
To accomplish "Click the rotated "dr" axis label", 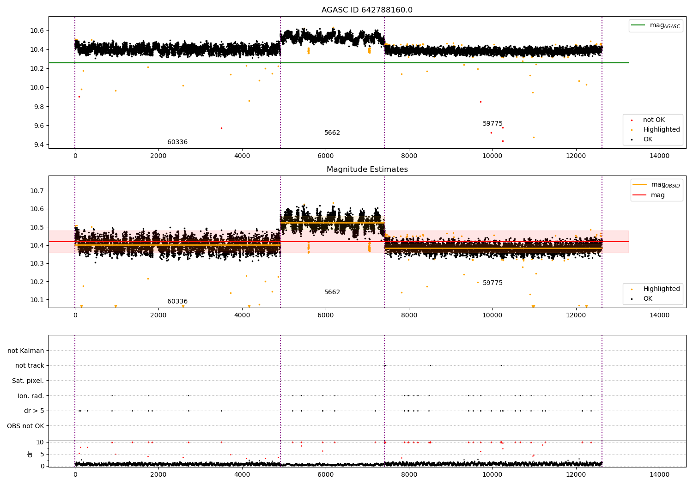I will coord(30,454).
